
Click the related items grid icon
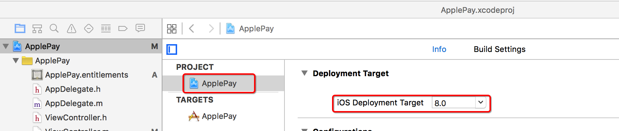point(172,28)
